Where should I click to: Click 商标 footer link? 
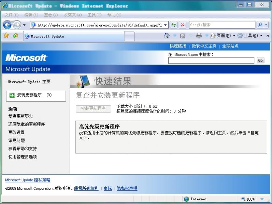[x=108, y=188]
